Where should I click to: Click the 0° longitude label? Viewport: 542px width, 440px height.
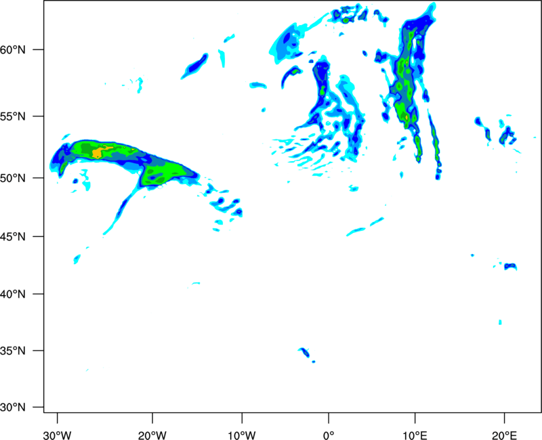tap(329, 435)
